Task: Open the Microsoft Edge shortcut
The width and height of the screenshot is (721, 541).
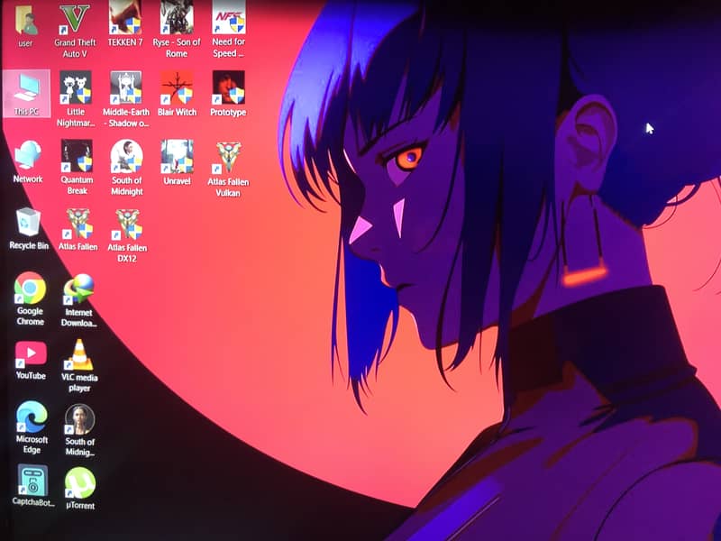Action: (32, 417)
